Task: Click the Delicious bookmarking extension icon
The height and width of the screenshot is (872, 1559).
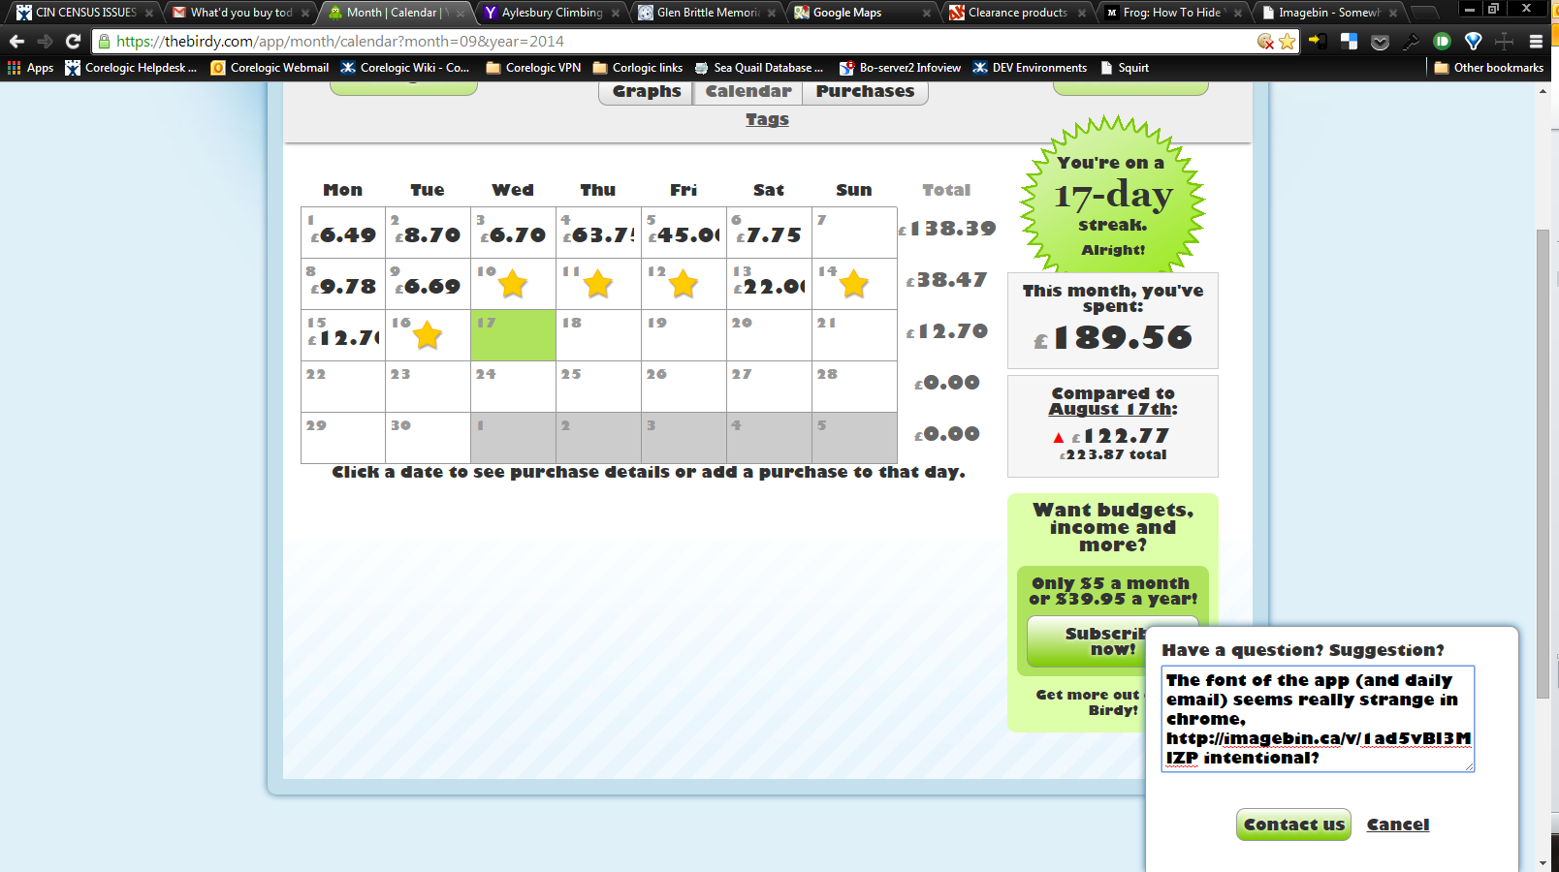Action: pyautogui.click(x=1349, y=42)
